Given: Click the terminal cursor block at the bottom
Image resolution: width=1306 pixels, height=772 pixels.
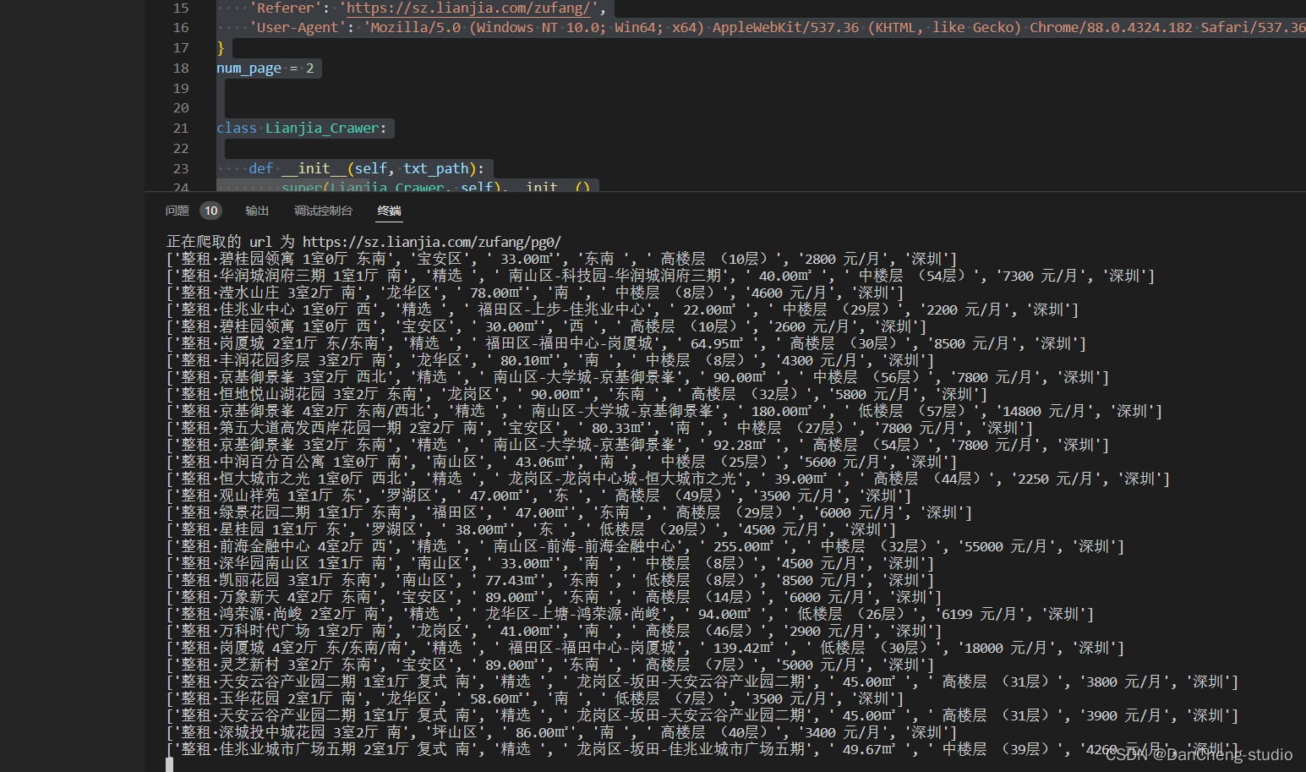Looking at the screenshot, I should point(170,764).
